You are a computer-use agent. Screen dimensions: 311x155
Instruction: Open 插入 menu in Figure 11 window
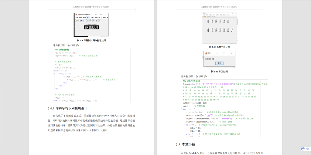coord(88,18)
